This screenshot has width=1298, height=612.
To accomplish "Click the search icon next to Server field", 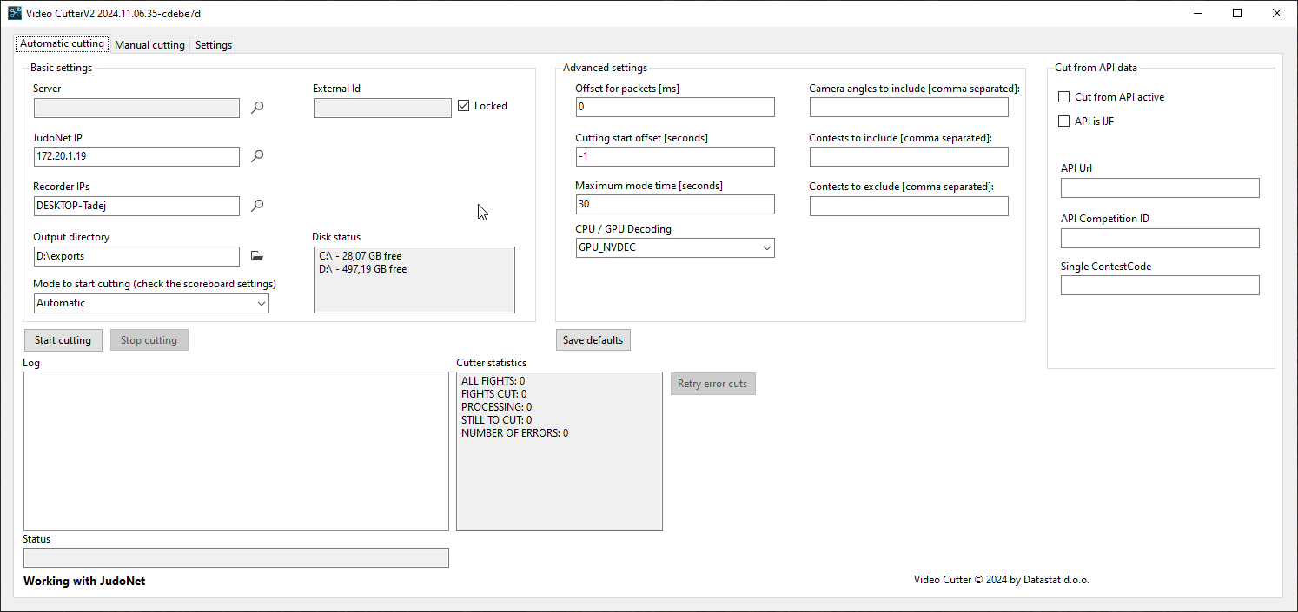I will click(257, 108).
